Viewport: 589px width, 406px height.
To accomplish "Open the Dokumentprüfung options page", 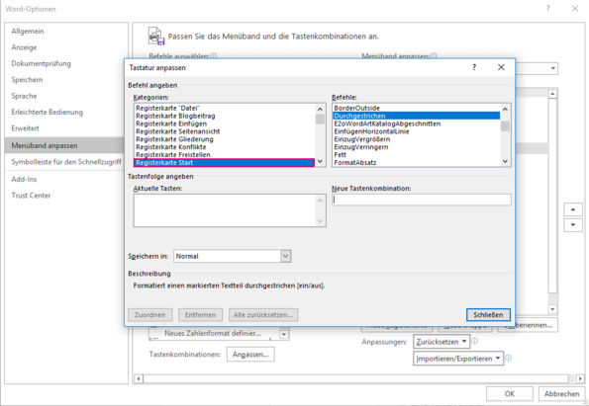I will click(x=41, y=63).
